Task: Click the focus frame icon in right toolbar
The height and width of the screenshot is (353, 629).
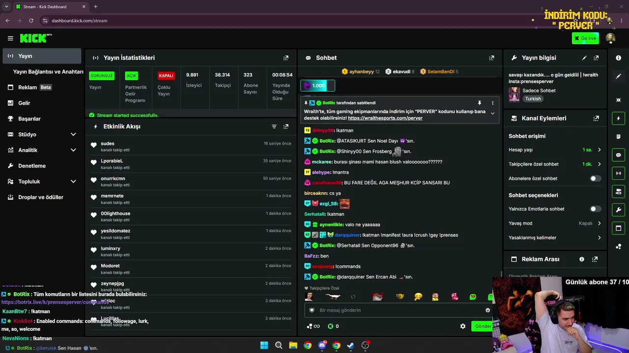Action: click(618, 100)
